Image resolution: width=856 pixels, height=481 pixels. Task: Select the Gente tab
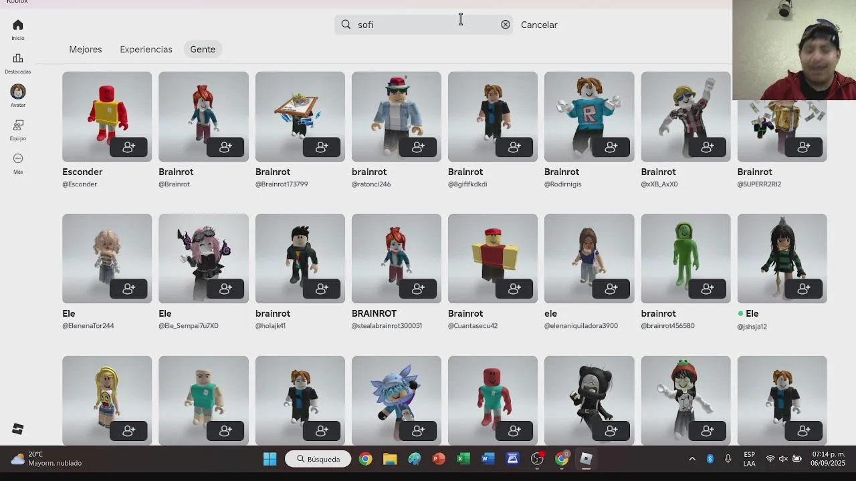(203, 49)
